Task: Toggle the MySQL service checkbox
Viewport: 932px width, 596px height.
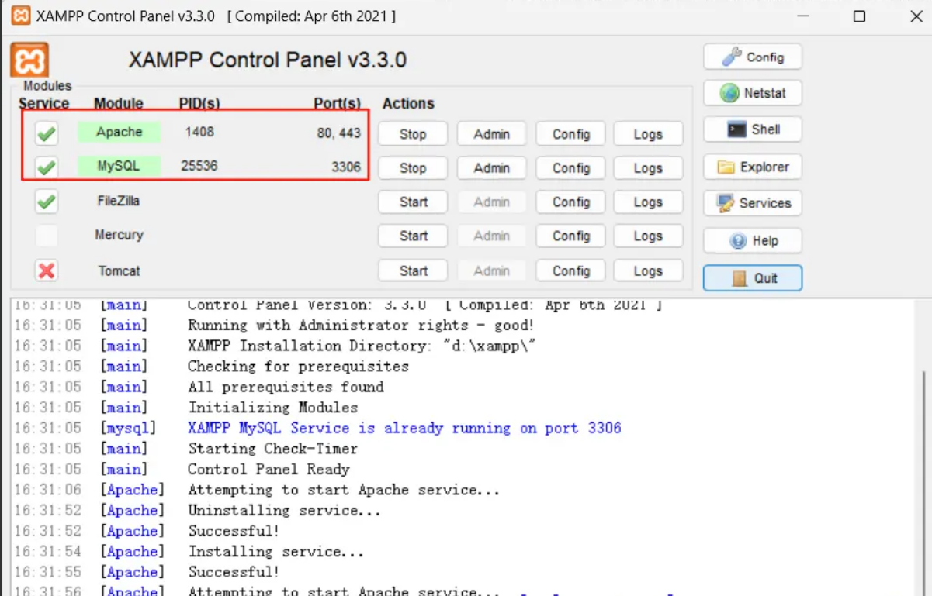Action: click(x=47, y=167)
